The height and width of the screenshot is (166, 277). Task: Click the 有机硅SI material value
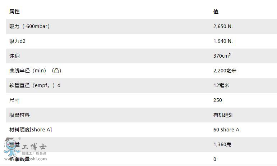point(223,115)
